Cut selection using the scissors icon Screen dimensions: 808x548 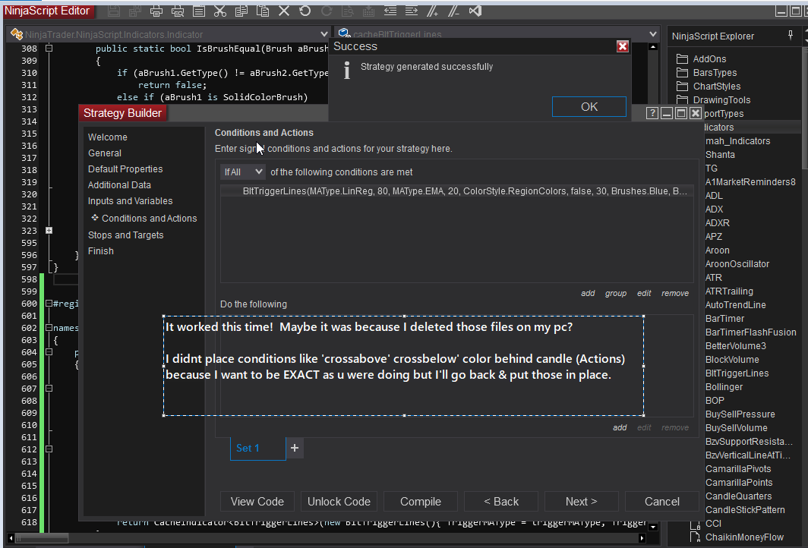220,11
